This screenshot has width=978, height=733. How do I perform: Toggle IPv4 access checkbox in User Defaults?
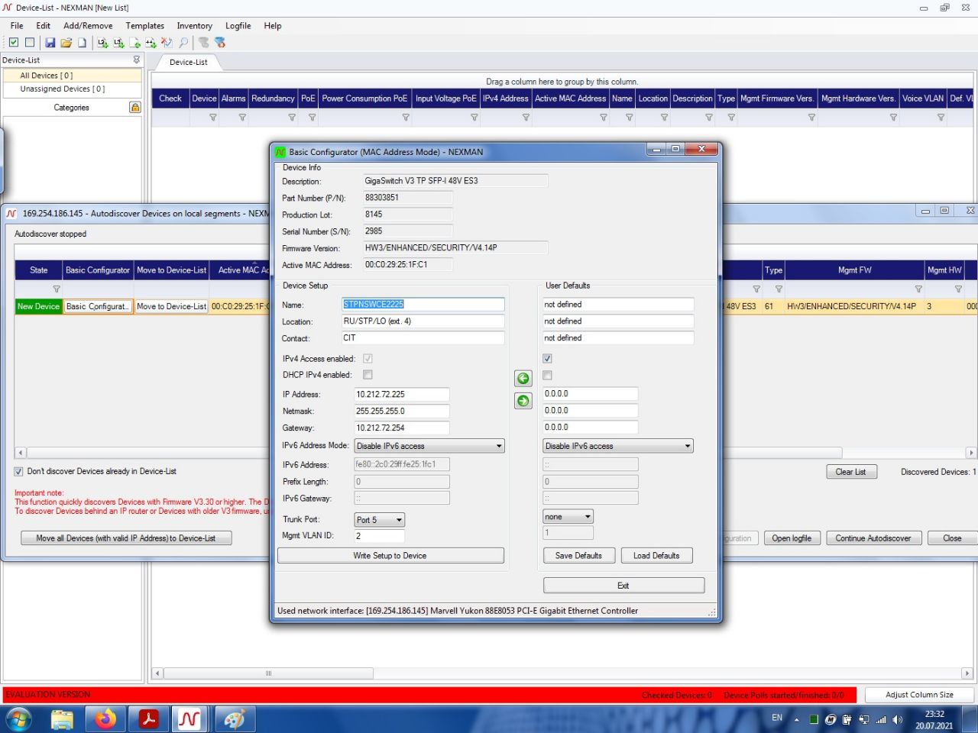tap(547, 358)
